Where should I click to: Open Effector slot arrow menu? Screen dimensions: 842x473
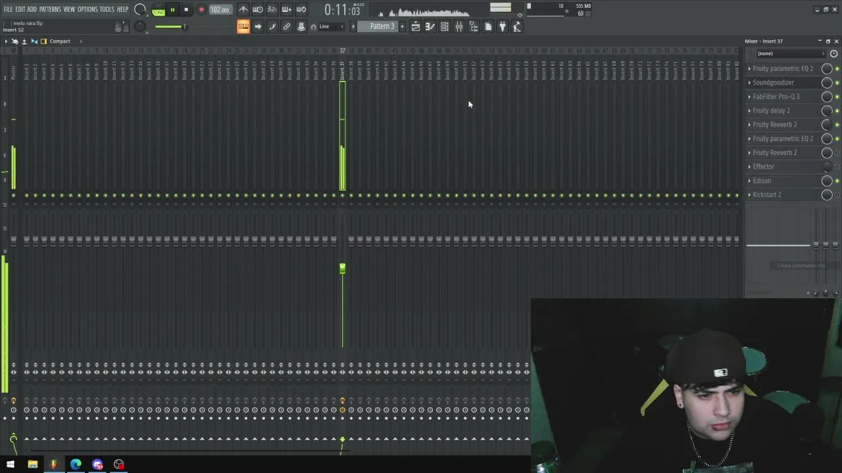pyautogui.click(x=749, y=167)
